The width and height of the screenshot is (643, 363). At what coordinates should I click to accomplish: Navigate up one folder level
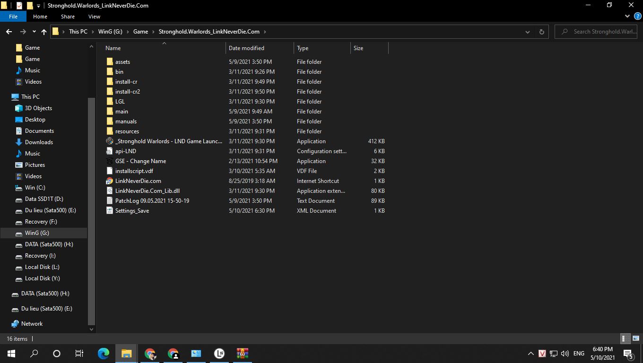coord(43,32)
